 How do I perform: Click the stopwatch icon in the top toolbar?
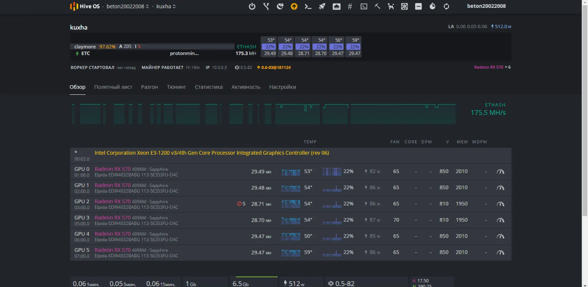click(x=432, y=7)
